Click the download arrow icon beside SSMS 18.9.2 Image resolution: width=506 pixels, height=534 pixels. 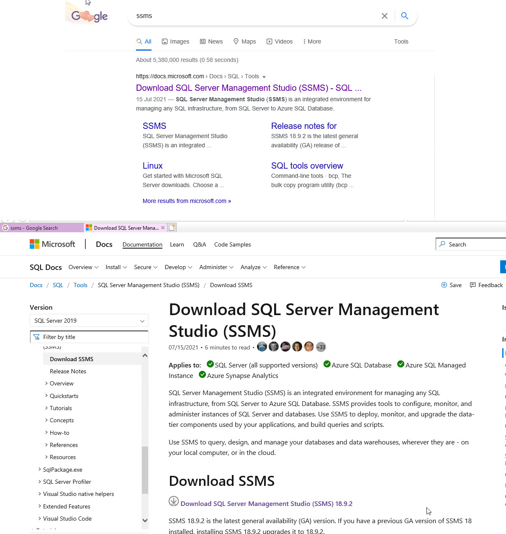[173, 501]
